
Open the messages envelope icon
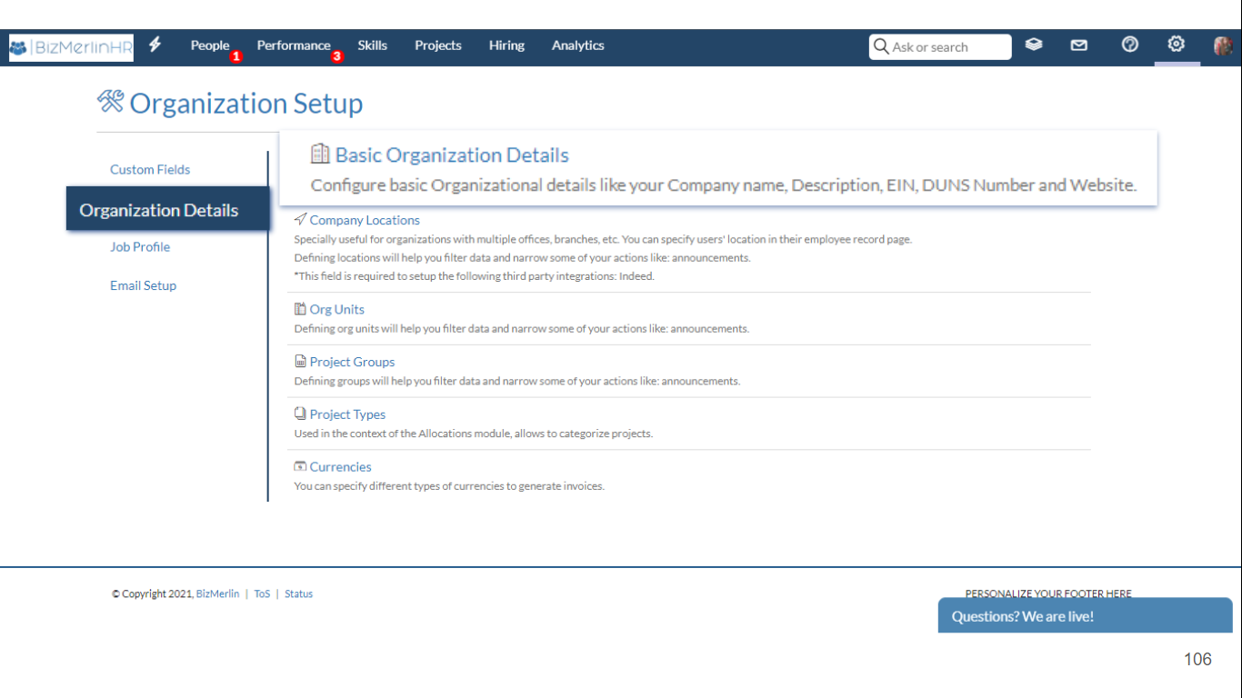pos(1078,44)
